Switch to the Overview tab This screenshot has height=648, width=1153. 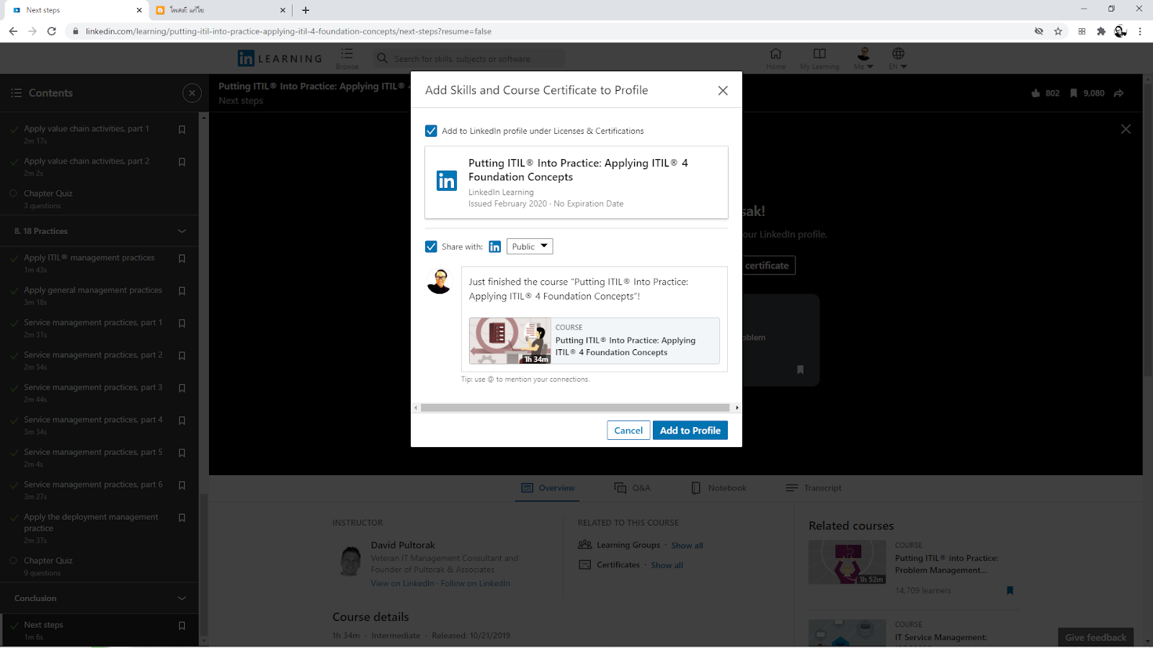548,488
